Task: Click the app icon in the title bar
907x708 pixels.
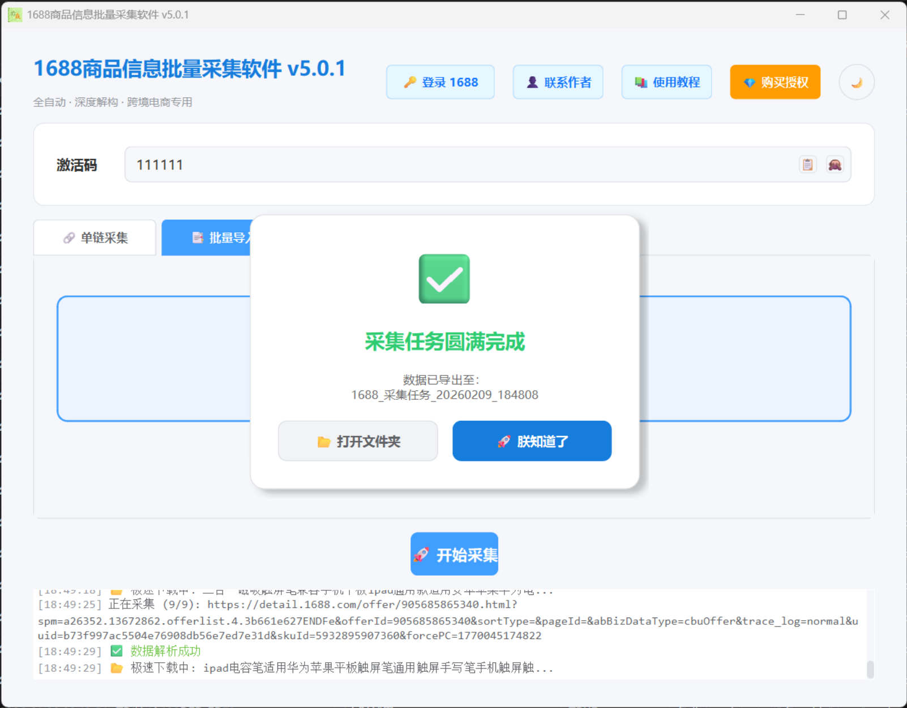Action: click(x=14, y=14)
